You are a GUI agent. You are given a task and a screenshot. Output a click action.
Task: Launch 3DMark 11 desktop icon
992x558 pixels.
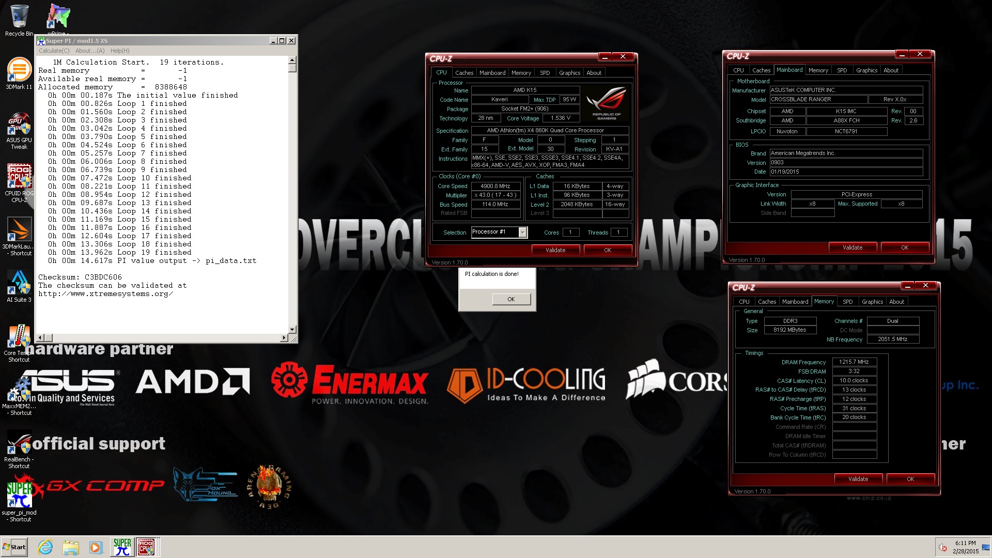tap(19, 73)
